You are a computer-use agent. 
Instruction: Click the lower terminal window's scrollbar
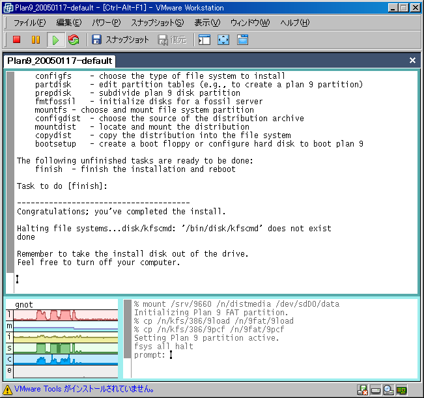[128, 329]
